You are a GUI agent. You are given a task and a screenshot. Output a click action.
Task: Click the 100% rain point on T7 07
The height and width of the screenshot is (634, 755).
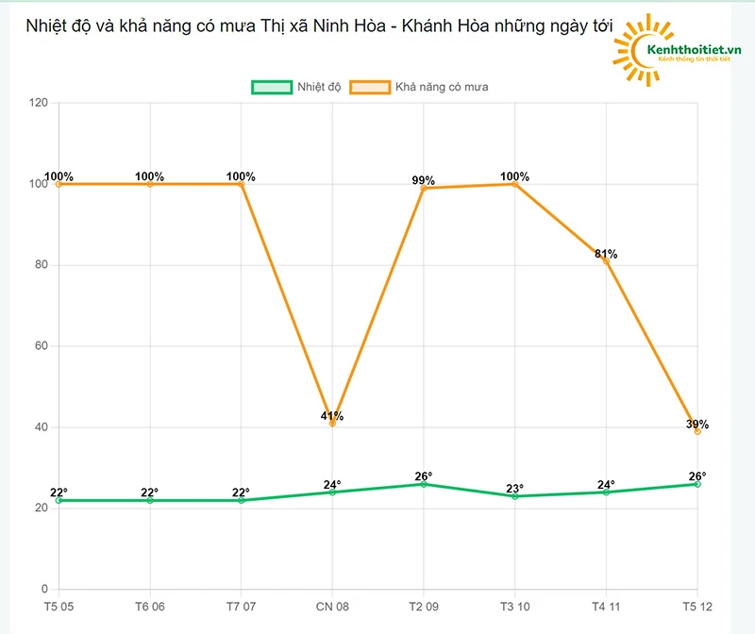(241, 184)
